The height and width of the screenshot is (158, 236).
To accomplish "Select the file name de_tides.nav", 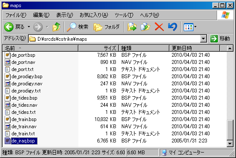I will point(24,105).
